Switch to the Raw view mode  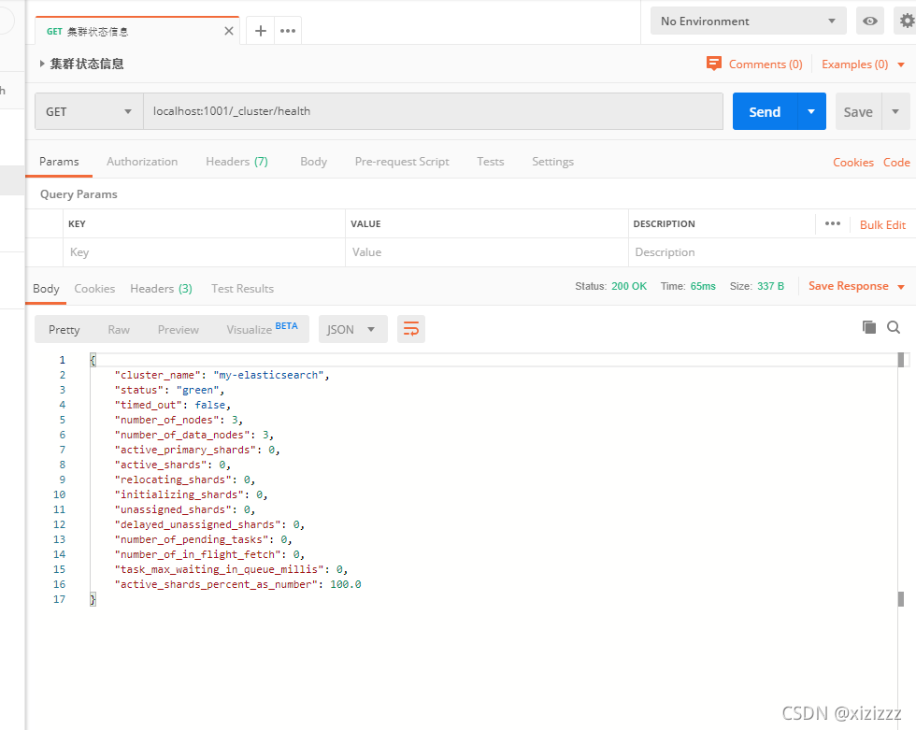pos(119,329)
